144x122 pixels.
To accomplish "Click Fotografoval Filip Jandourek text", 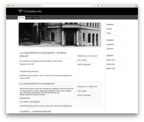I will click(x=29, y=72).
